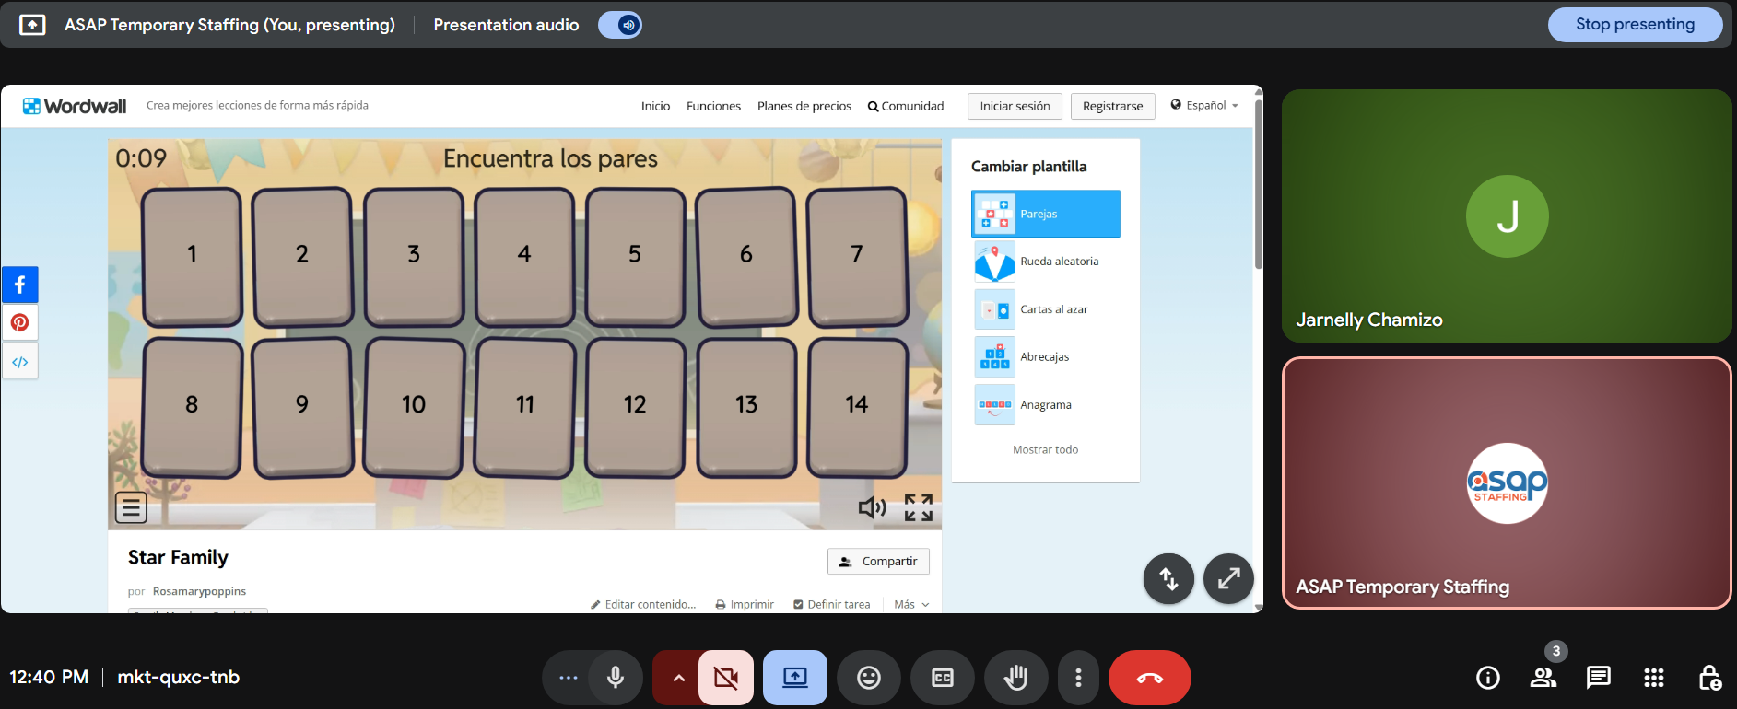Expand the Más menu below the game

911,605
